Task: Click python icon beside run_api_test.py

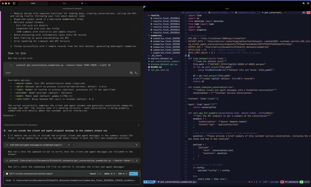Action: click(x=149, y=70)
